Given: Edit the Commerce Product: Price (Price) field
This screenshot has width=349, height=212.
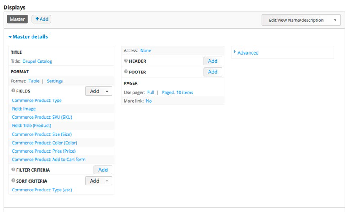Looking at the screenshot, I should coord(44,151).
